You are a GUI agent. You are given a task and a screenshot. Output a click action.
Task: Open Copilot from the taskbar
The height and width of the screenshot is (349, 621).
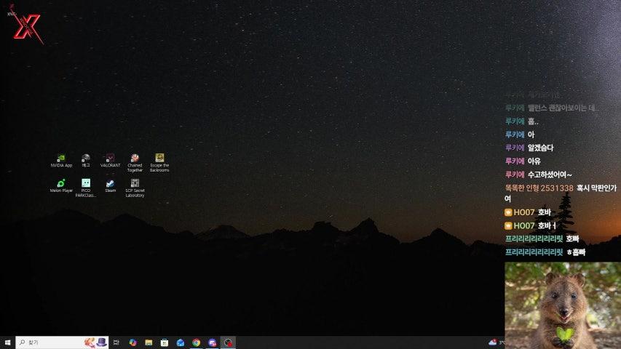(132, 342)
